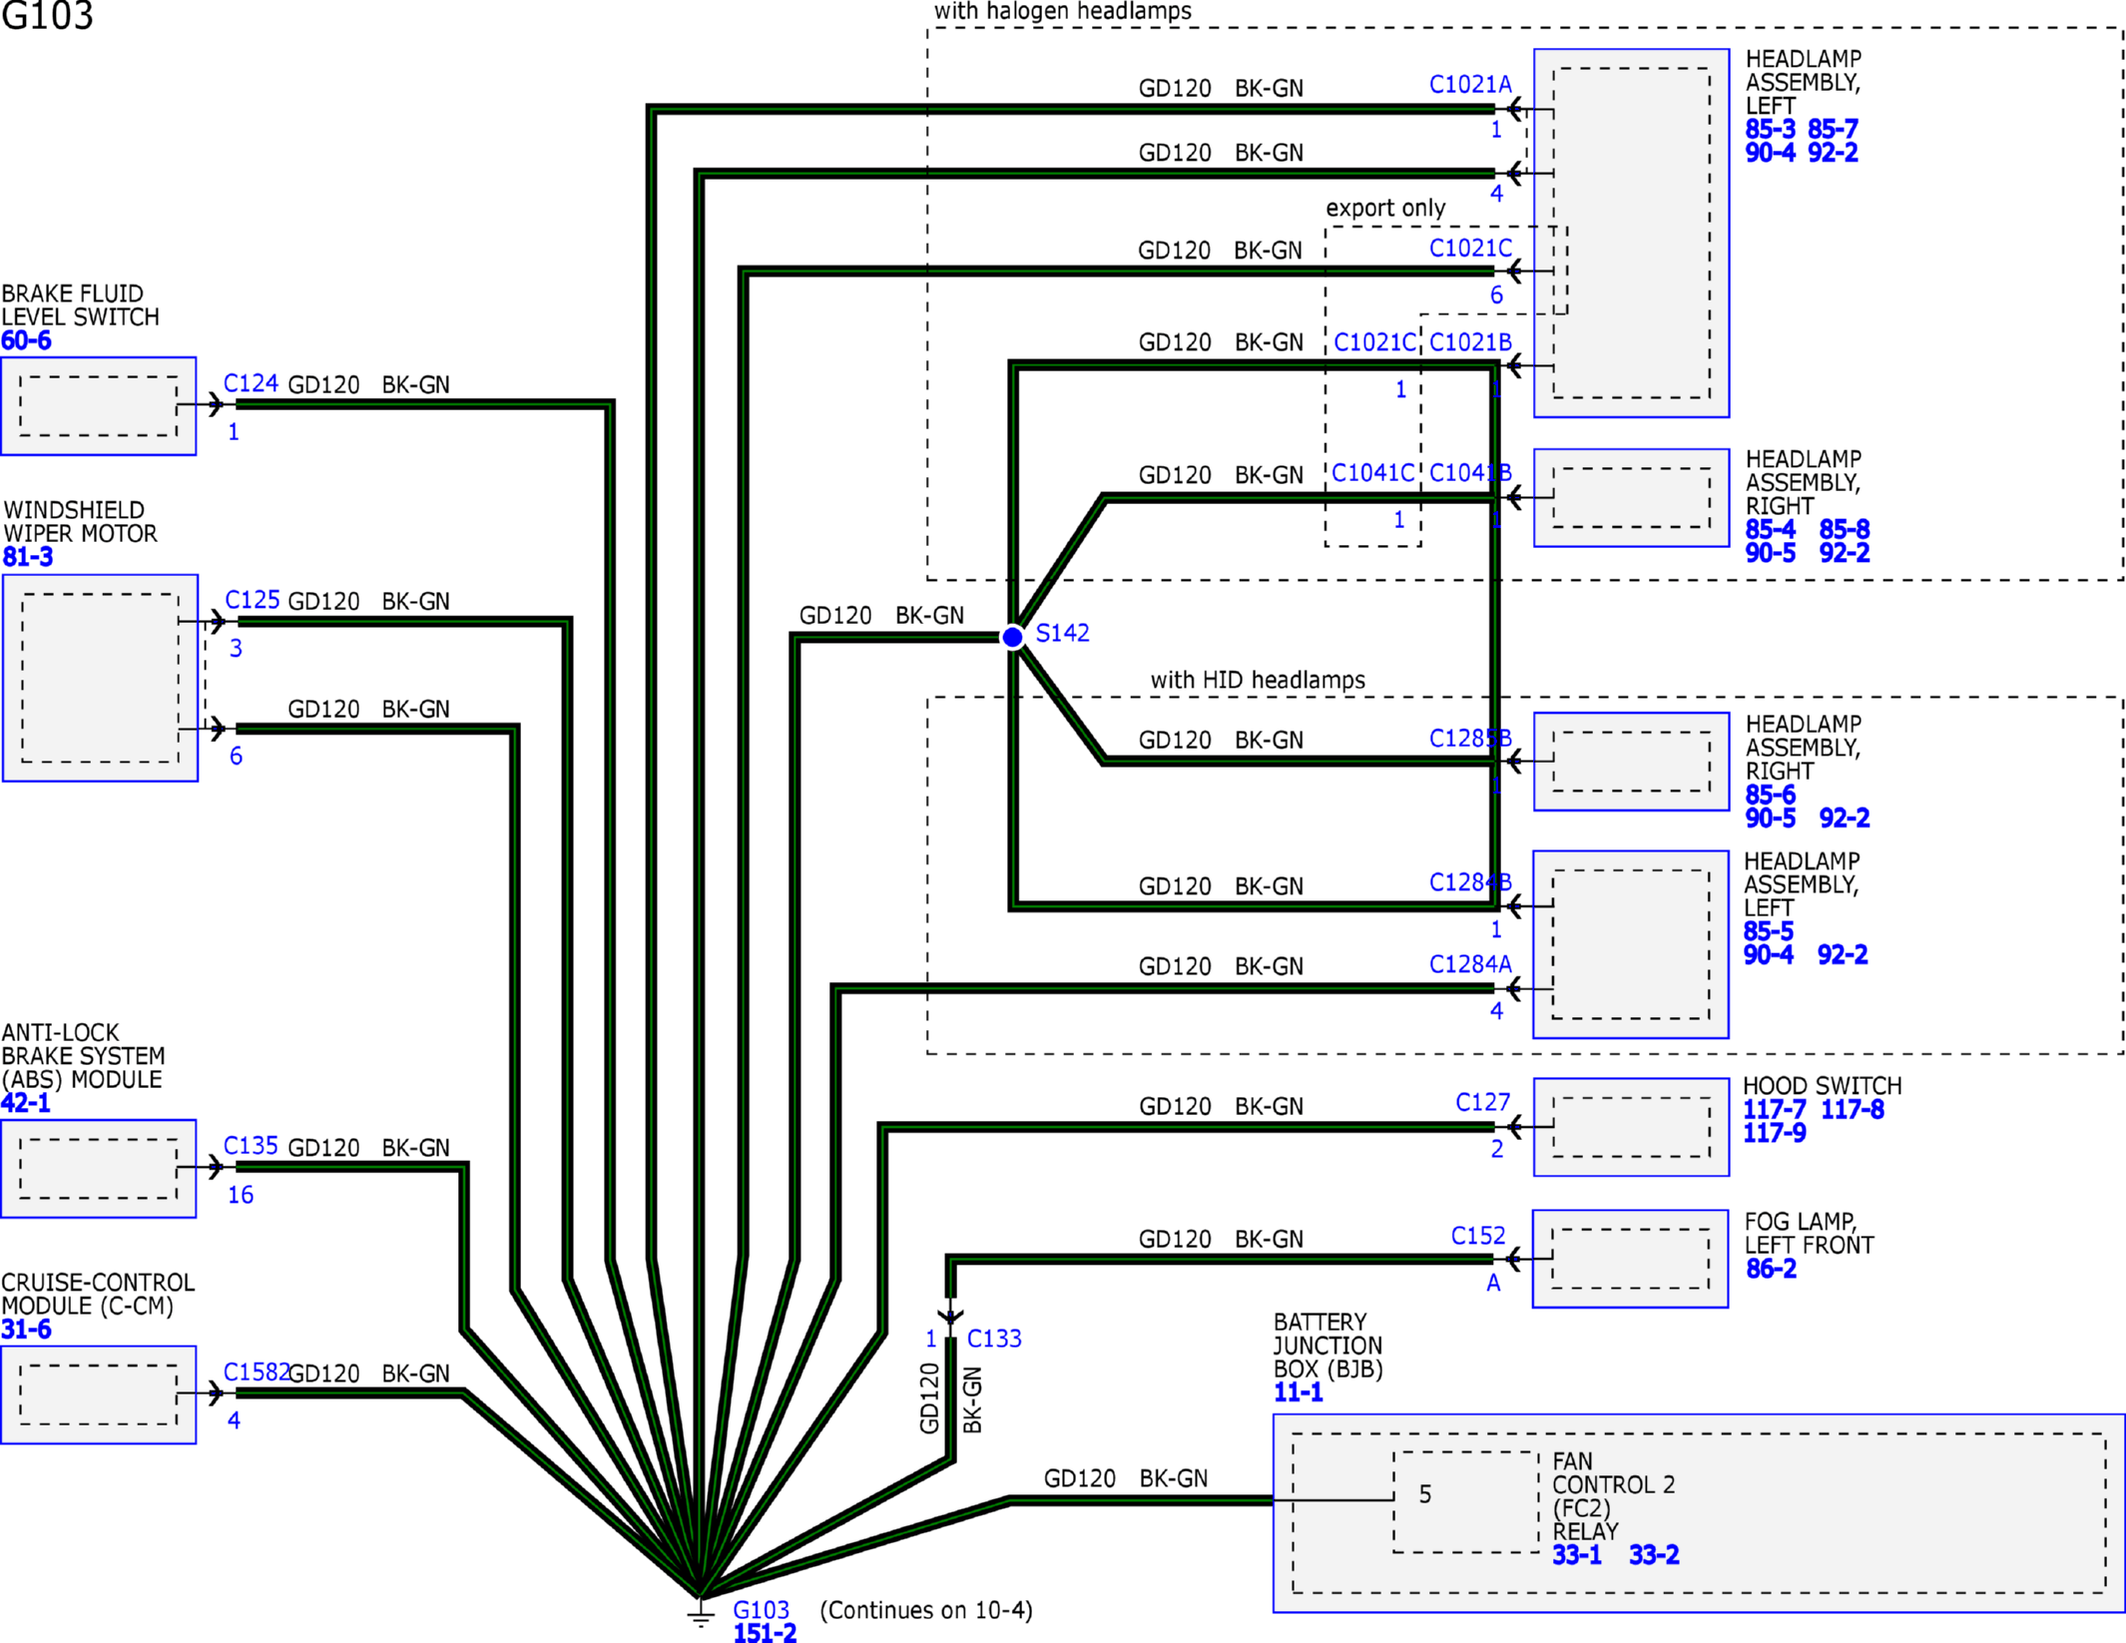Image resolution: width=2126 pixels, height=1643 pixels.
Task: Click hood switch reference 117-9
Action: click(1774, 1133)
